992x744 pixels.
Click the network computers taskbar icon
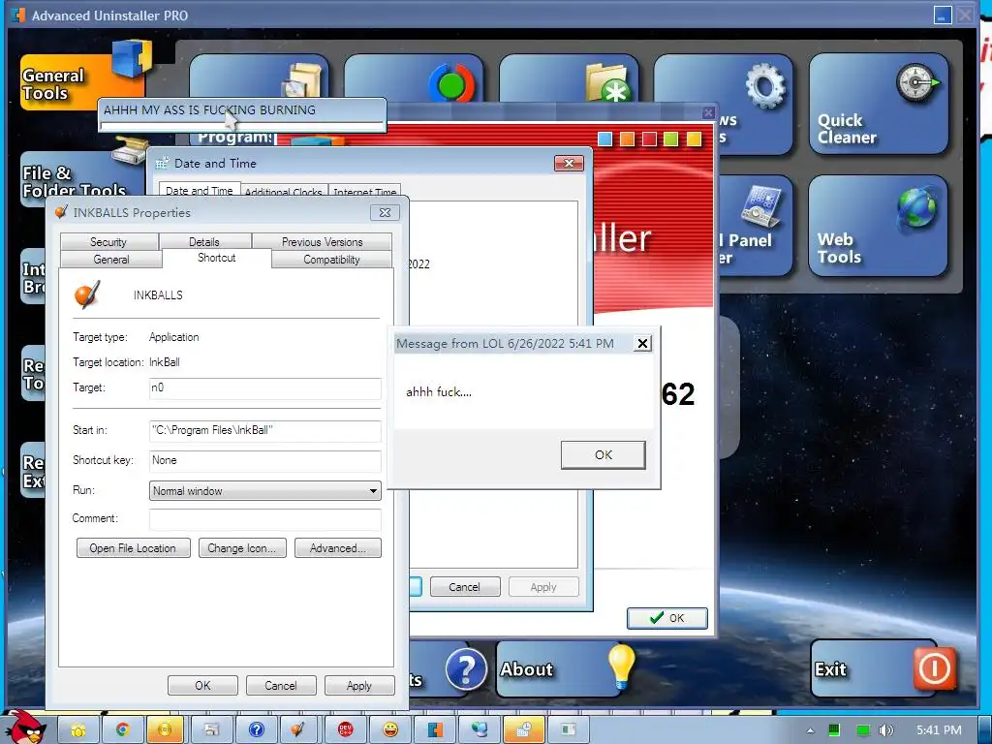click(480, 730)
